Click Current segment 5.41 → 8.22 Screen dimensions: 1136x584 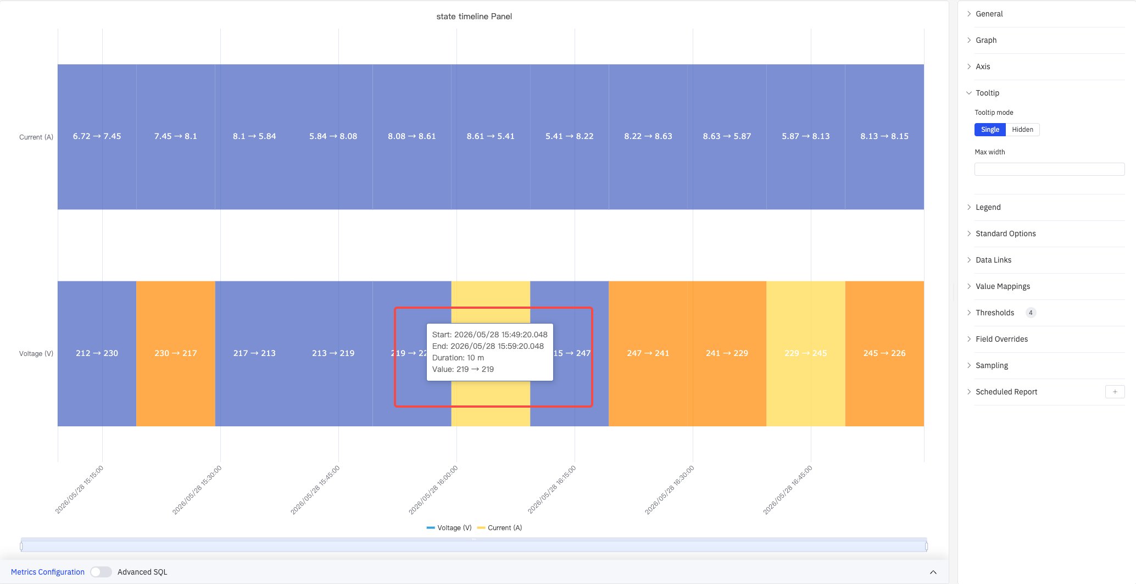569,136
